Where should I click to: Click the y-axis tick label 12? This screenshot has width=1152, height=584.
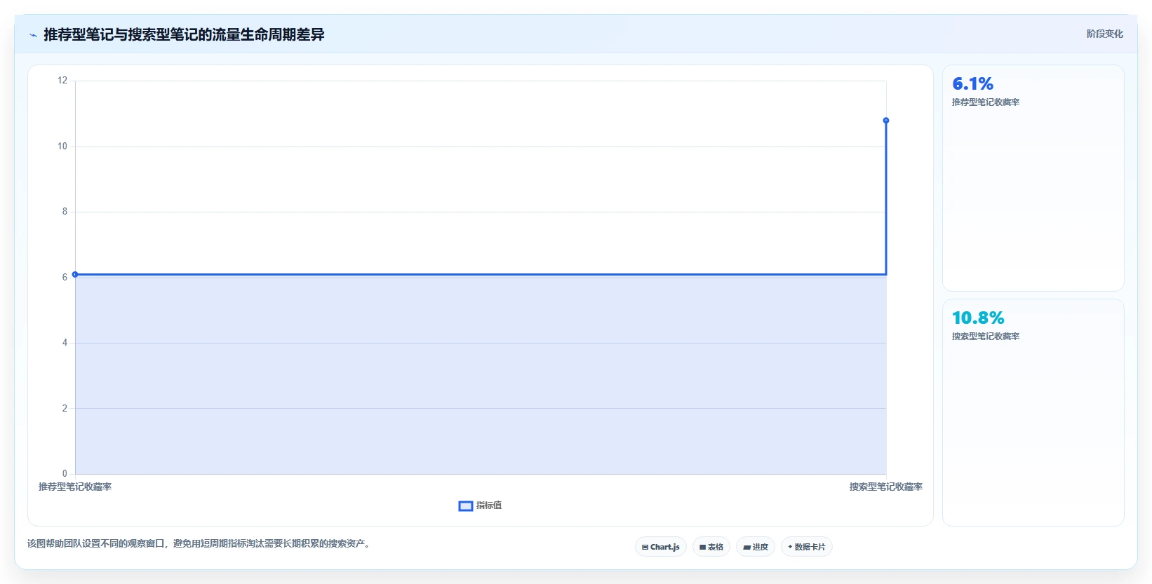coord(62,81)
